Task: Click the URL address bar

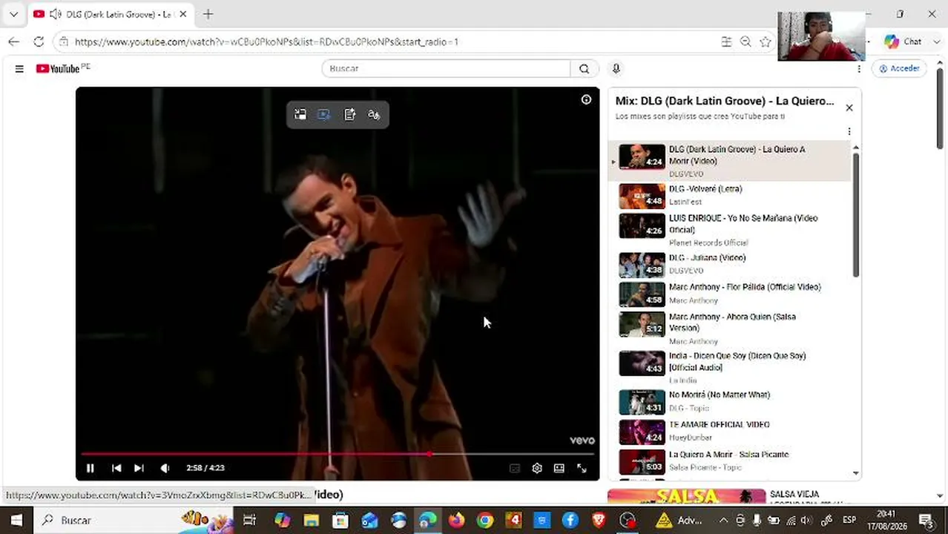Action: click(386, 42)
